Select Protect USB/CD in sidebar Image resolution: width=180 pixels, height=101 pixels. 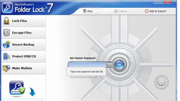(24, 57)
